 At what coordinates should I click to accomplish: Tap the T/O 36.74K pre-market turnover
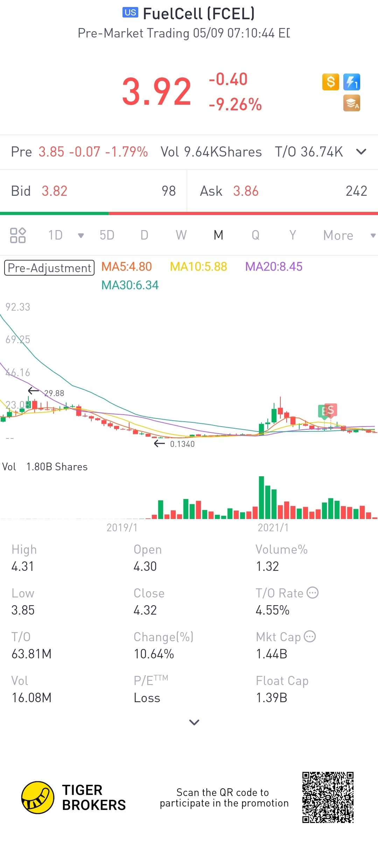[309, 152]
